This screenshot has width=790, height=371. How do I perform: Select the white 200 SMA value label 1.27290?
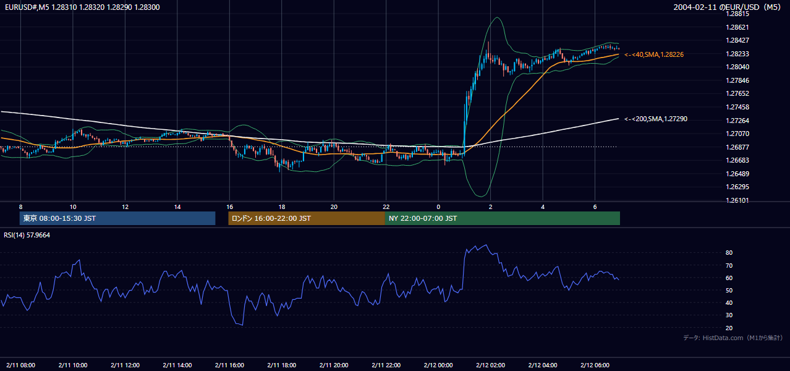(656, 119)
